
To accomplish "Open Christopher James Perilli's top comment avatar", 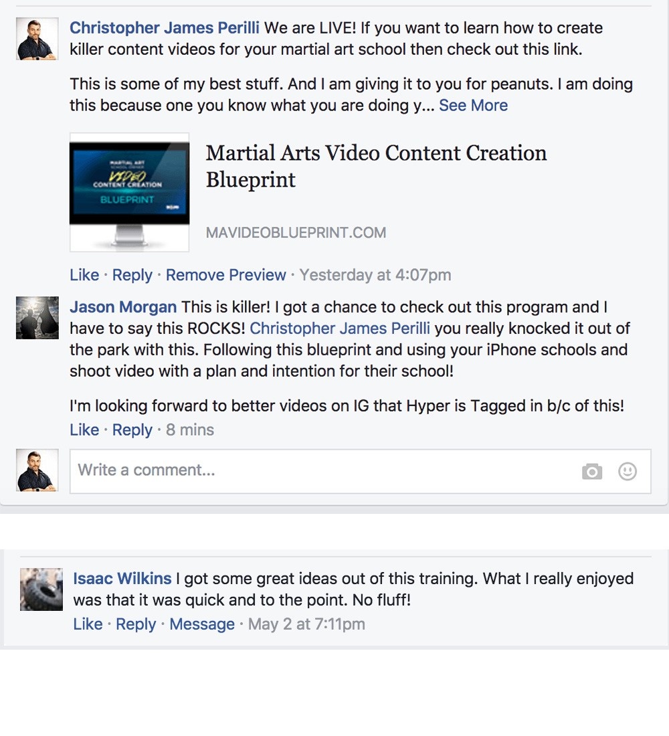I will pyautogui.click(x=37, y=39).
